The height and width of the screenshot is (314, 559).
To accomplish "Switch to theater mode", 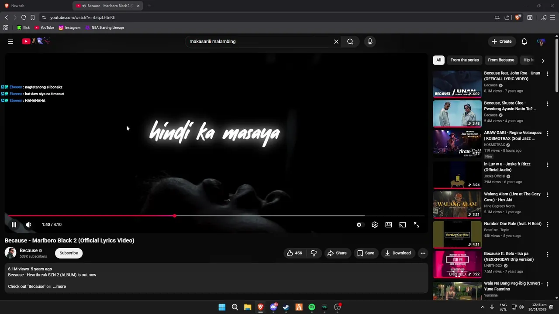I will point(389,225).
